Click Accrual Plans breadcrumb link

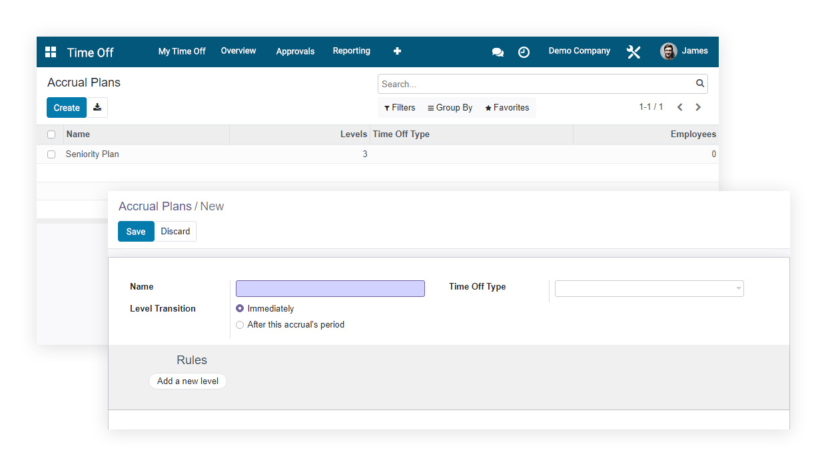[x=155, y=206]
